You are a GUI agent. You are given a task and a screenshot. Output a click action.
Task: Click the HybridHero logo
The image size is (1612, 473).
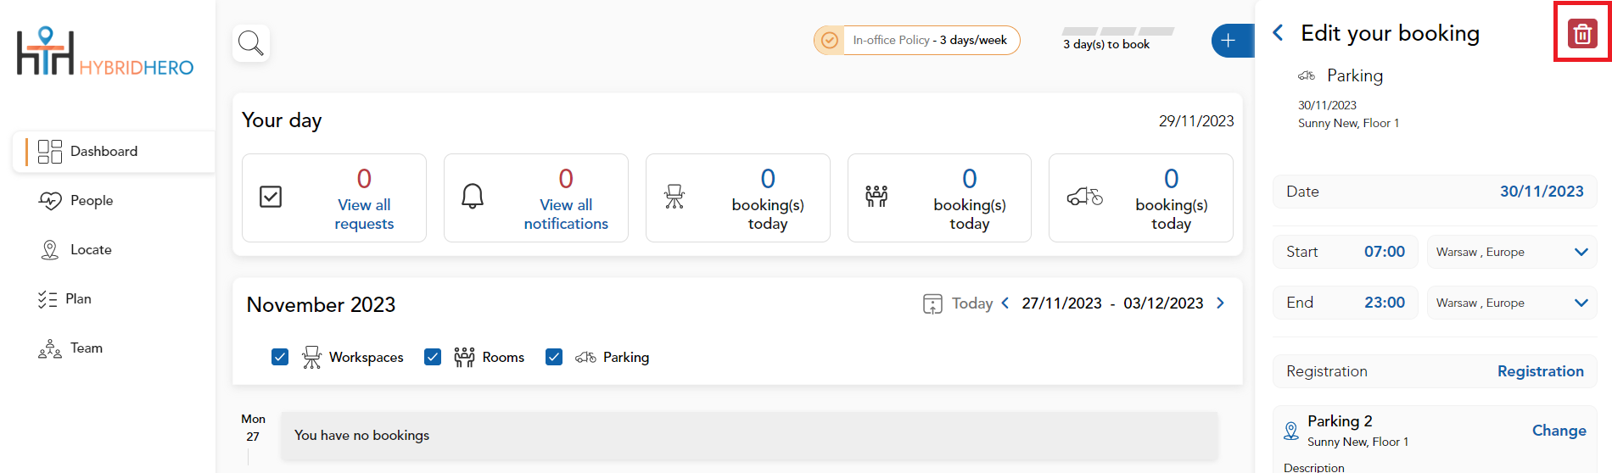pyautogui.click(x=105, y=52)
